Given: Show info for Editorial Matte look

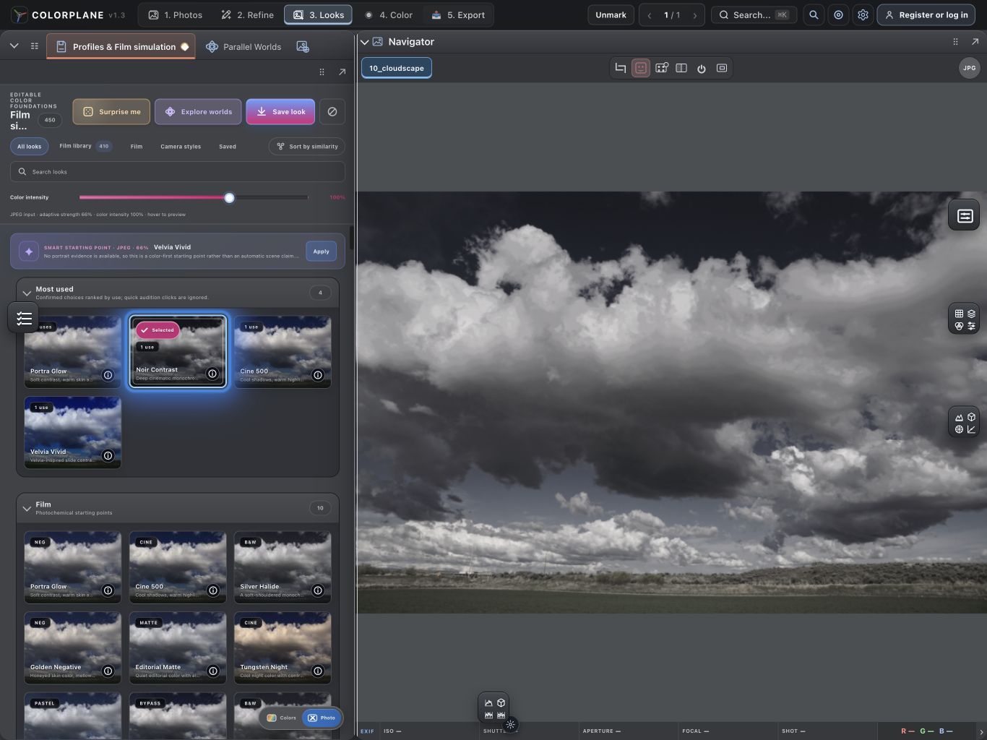Looking at the screenshot, I should 213,671.
